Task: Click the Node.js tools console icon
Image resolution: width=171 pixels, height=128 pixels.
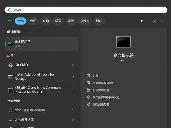Action: (10, 77)
